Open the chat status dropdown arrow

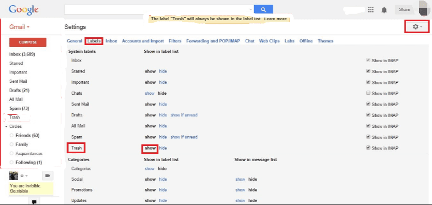pos(26,175)
